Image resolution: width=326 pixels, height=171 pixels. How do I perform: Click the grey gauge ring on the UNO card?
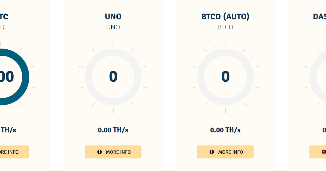(x=113, y=52)
